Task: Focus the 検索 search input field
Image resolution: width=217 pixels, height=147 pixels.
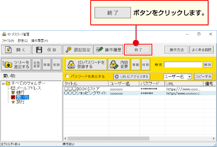Action: [183, 65]
